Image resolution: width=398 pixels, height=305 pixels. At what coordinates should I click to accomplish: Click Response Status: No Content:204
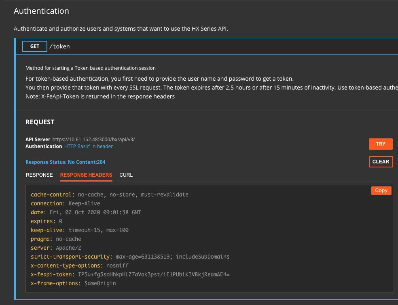pyautogui.click(x=65, y=162)
